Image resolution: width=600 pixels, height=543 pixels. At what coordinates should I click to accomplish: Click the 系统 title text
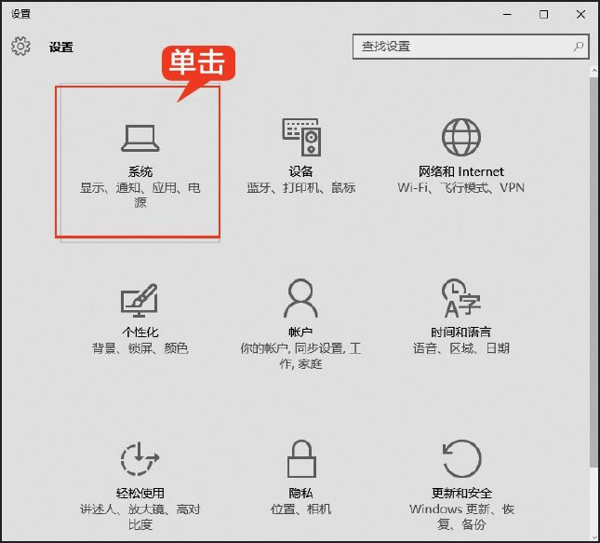pyautogui.click(x=140, y=171)
